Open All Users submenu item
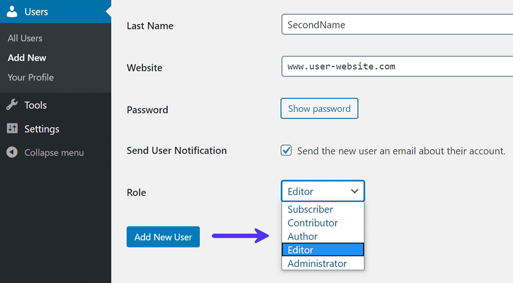 [25, 38]
